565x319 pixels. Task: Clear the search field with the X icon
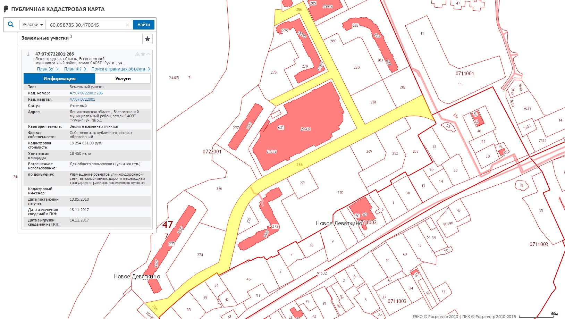[127, 25]
